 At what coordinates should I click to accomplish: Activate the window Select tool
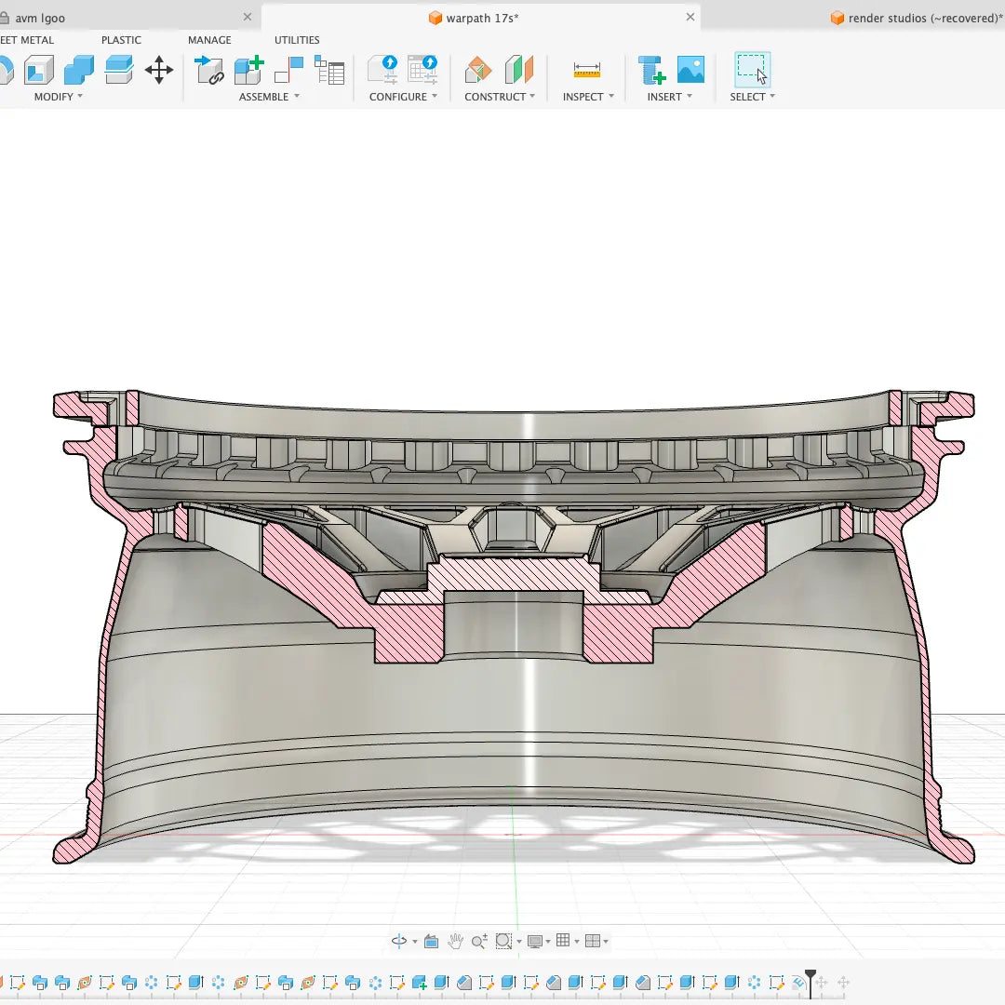(x=754, y=70)
